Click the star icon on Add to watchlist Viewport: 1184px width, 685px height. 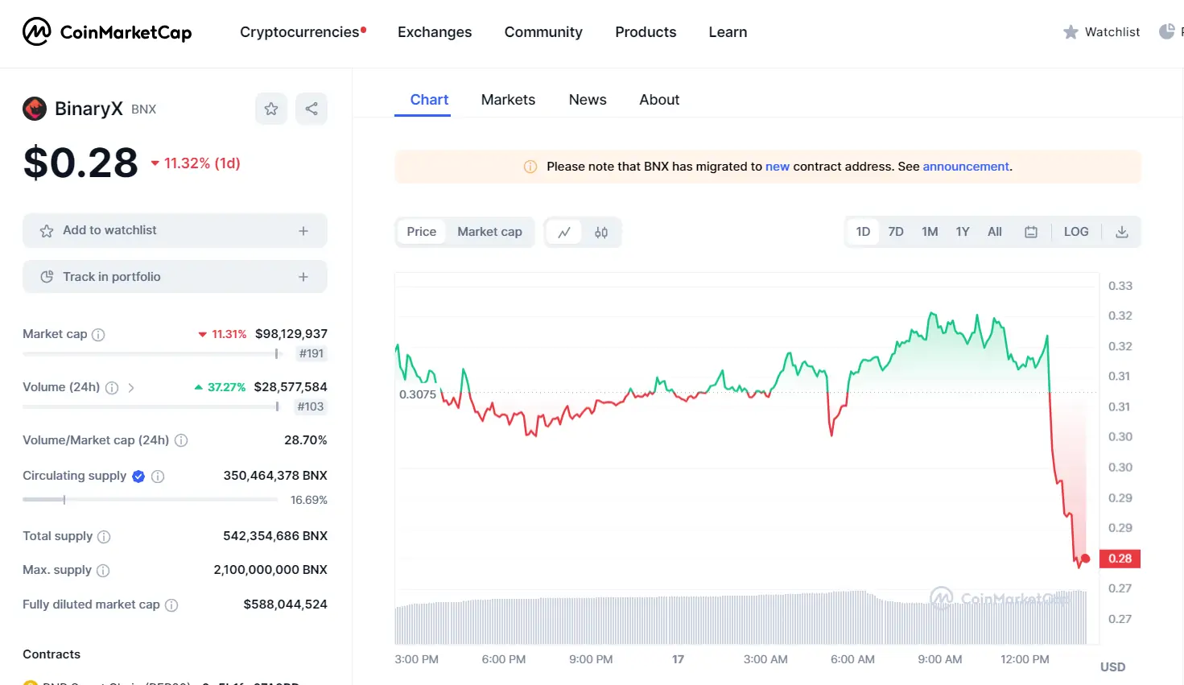tap(47, 231)
